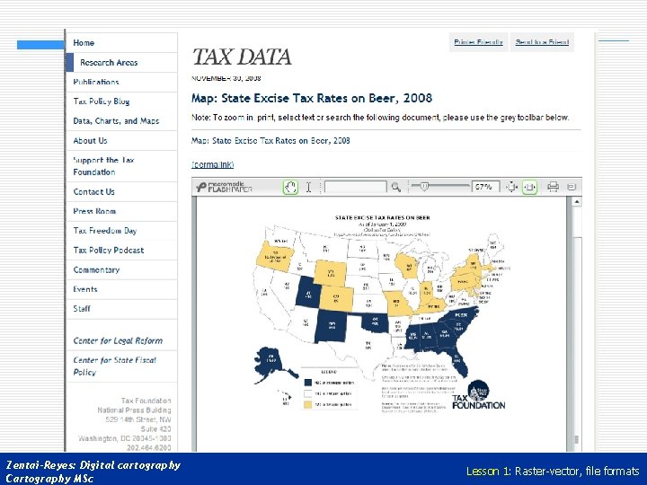Click the FlashPaper search magnifier icon
The image size is (647, 485).
396,187
